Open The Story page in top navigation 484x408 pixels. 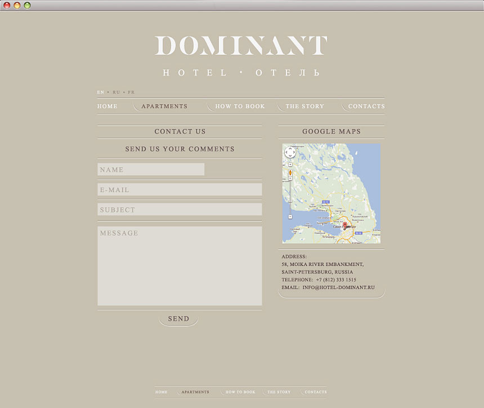click(x=304, y=107)
